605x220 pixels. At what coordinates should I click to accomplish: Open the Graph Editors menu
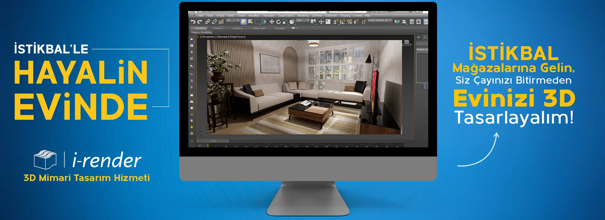coord(286,16)
